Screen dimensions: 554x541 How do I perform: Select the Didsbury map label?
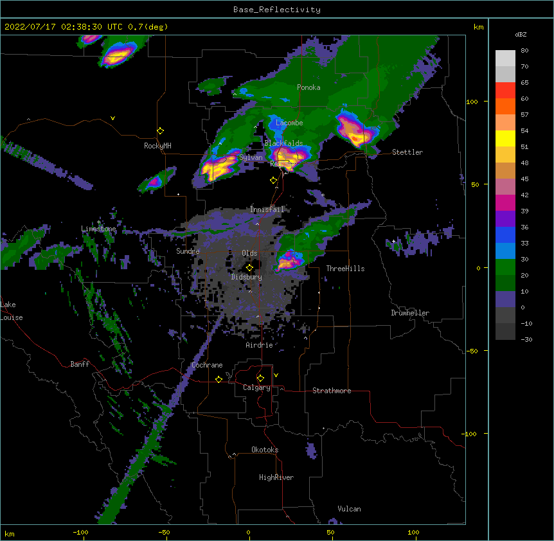pyautogui.click(x=247, y=277)
